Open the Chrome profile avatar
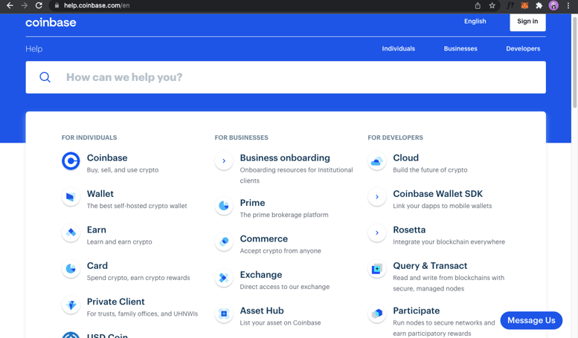Viewport: 578px width, 338px height. 553,5
